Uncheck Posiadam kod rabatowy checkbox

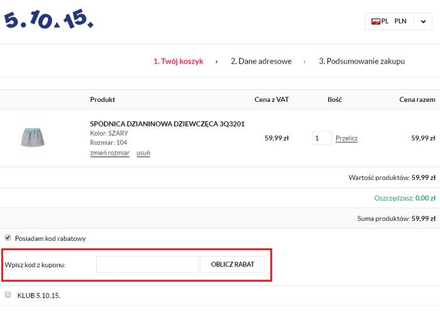point(8,238)
